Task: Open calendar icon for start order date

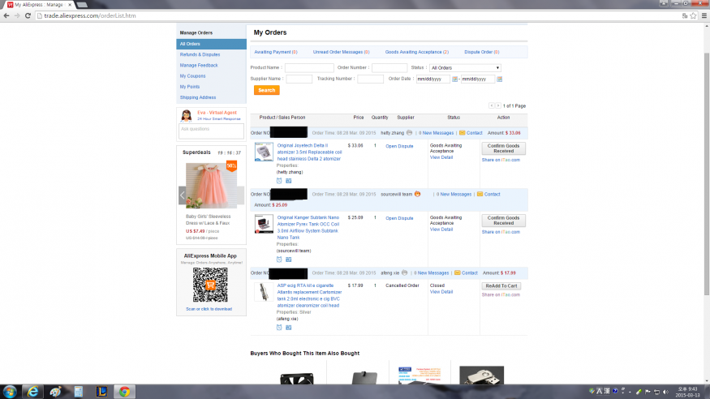Action: [454, 79]
